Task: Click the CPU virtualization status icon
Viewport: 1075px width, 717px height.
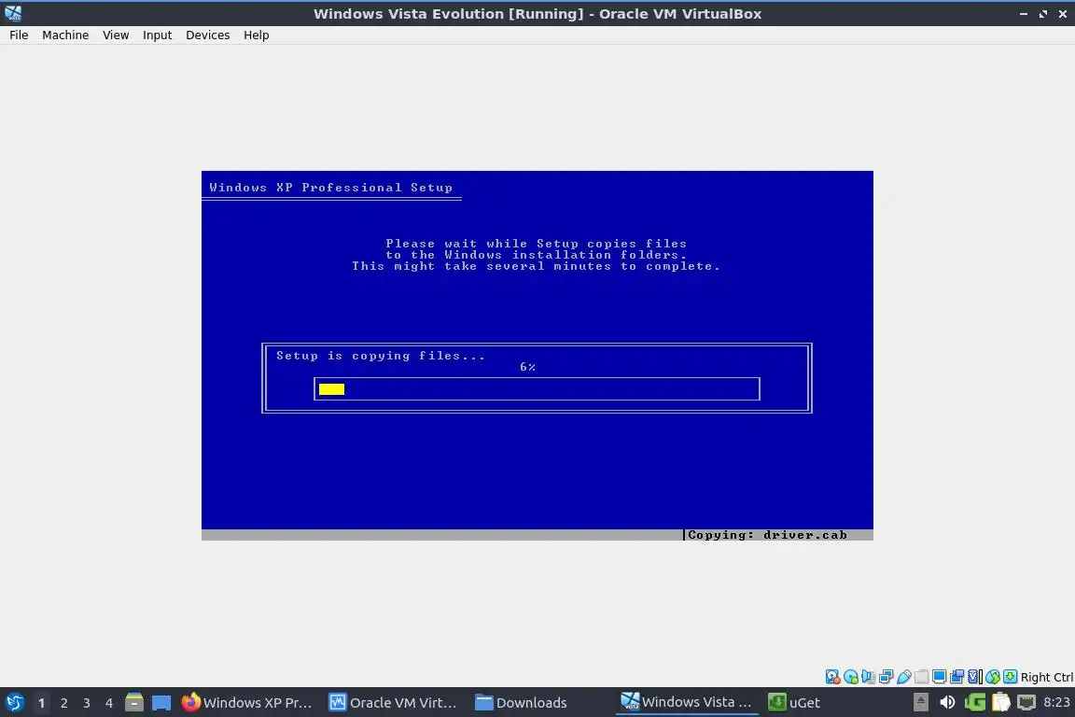Action: 975,677
